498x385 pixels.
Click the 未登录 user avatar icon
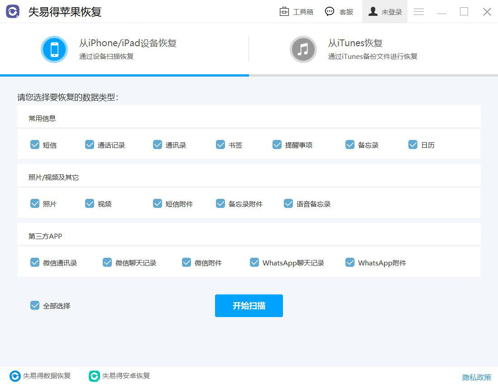(373, 11)
